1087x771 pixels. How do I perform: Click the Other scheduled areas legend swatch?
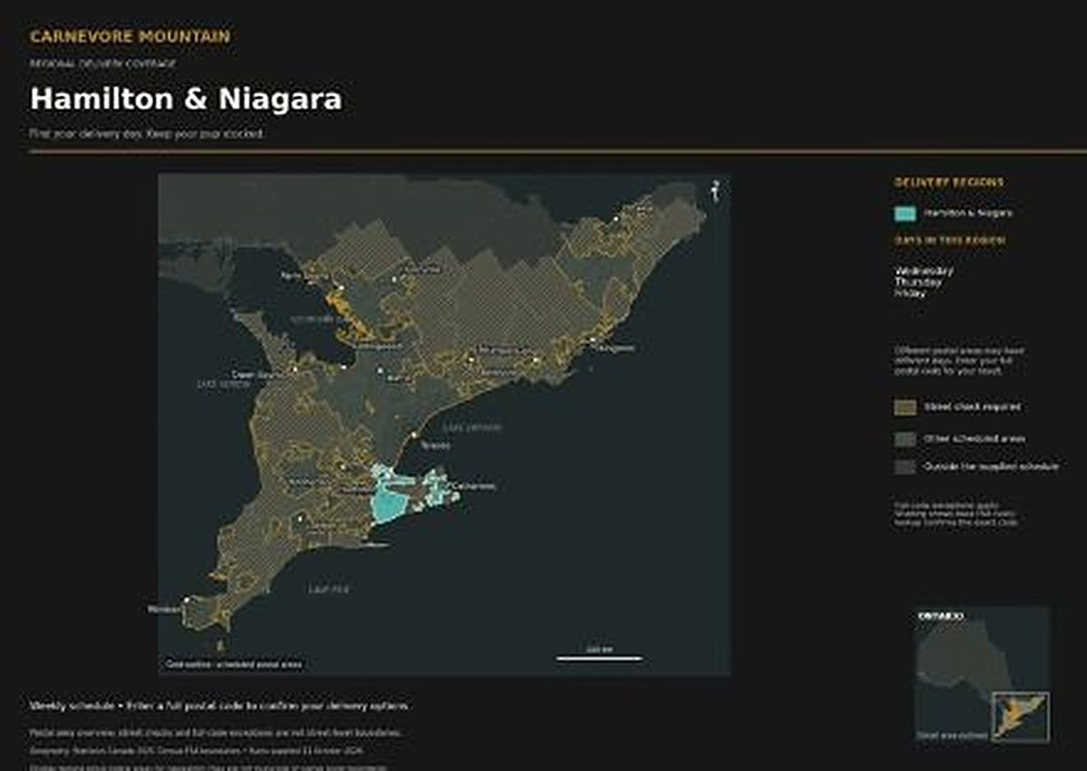tap(905, 439)
